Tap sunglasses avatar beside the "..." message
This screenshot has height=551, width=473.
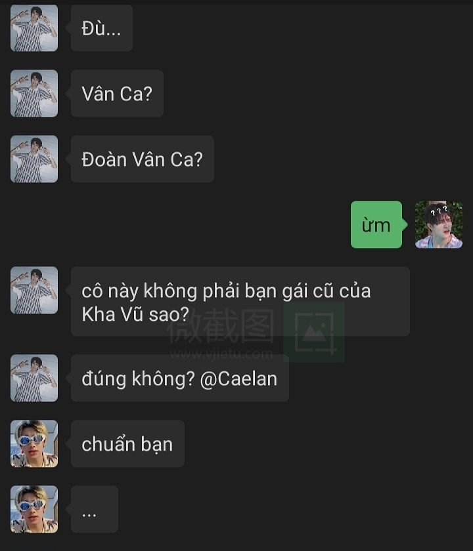(34, 509)
